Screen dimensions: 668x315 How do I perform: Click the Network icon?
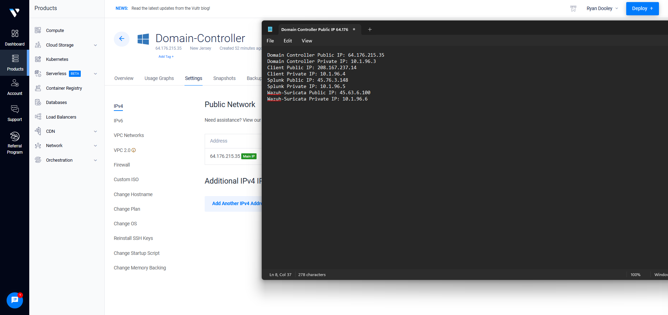pos(38,146)
